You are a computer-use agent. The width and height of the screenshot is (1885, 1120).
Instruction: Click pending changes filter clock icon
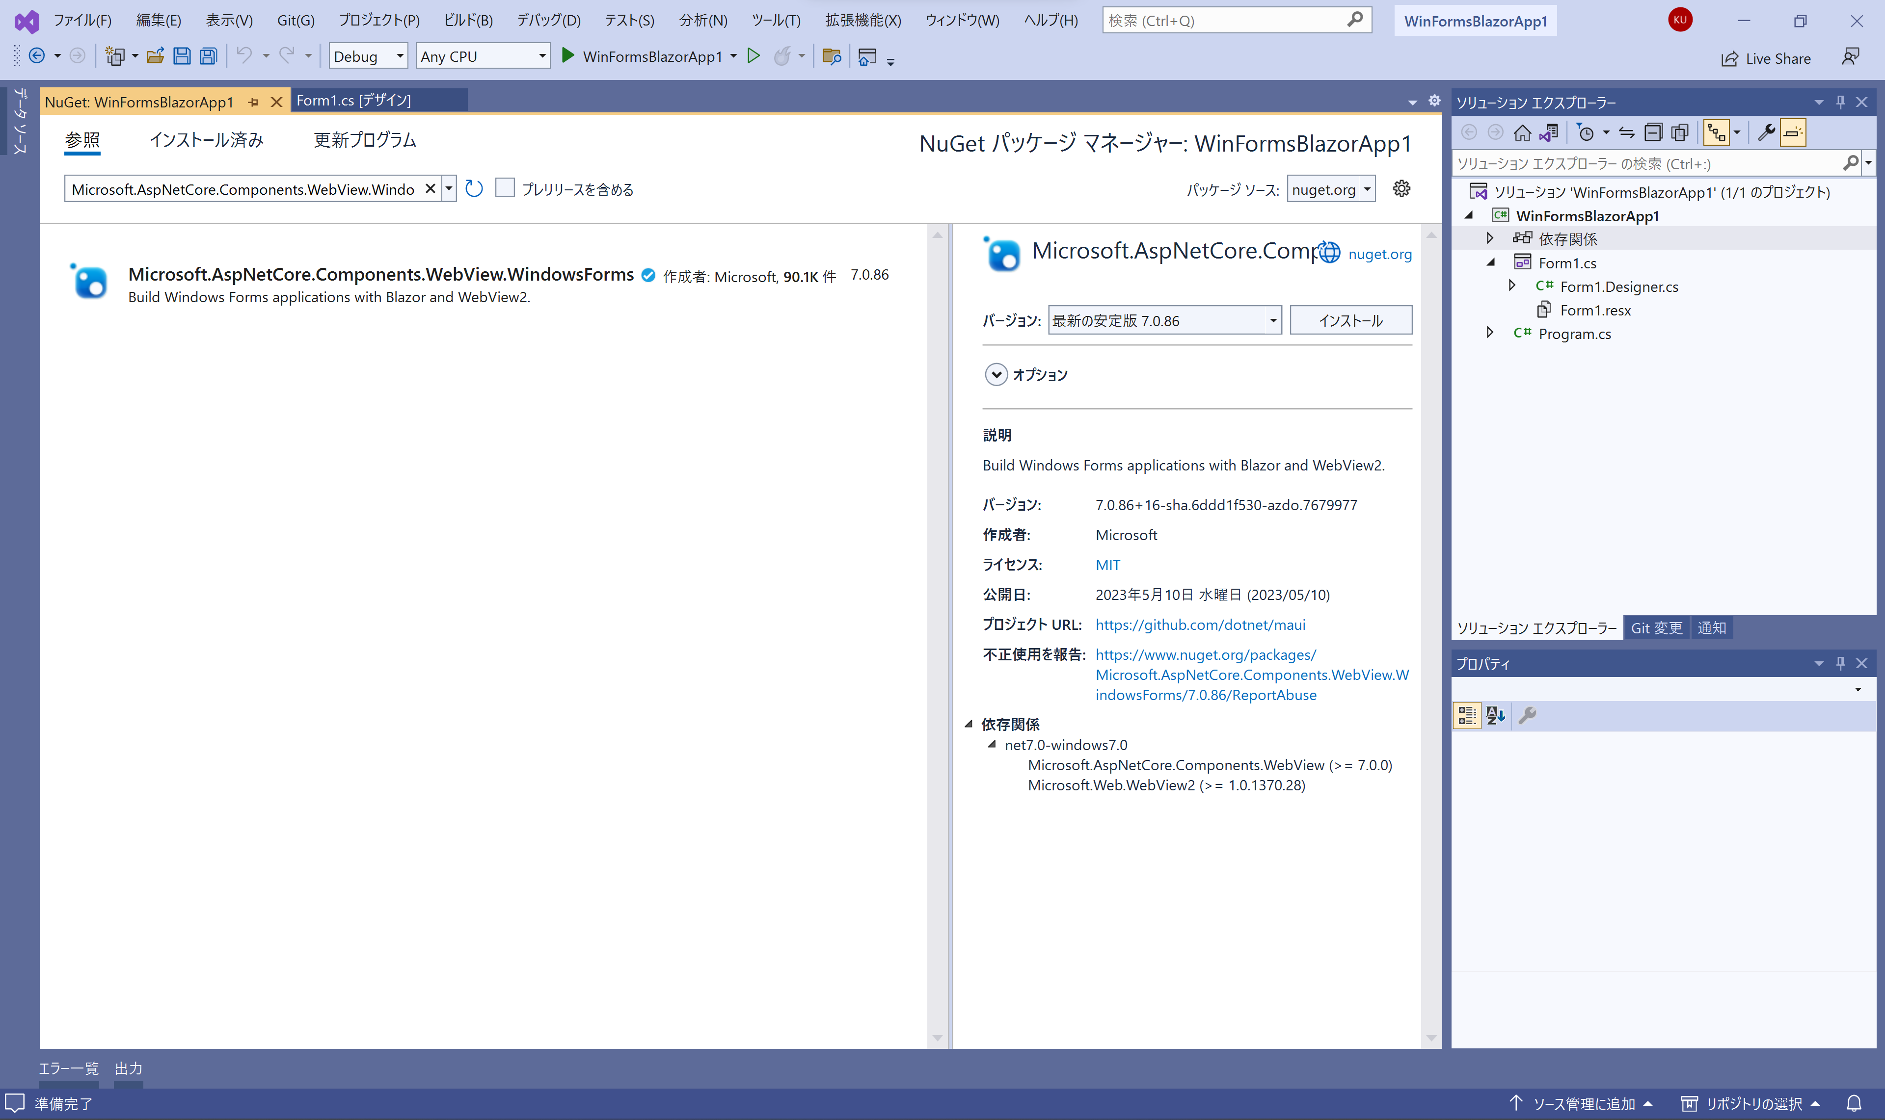coord(1585,133)
